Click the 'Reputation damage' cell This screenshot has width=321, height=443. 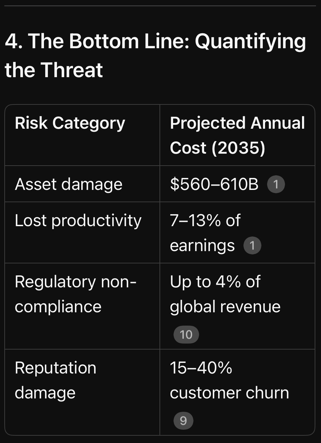pyautogui.click(x=55, y=380)
